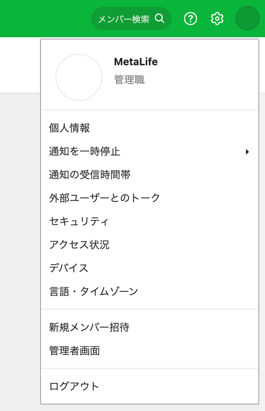Click the magnifier icon in member search
This screenshot has width=265, height=411.
click(159, 18)
